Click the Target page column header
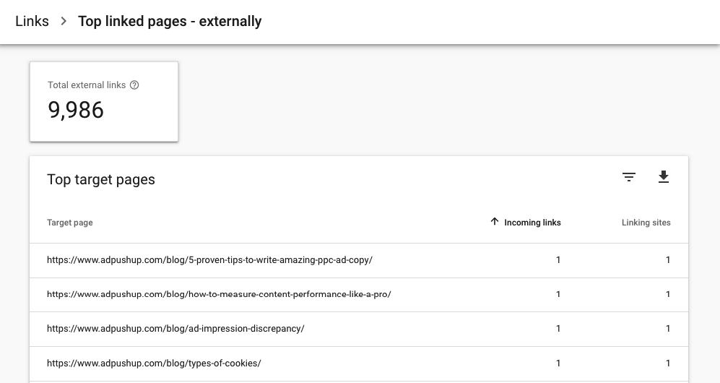720x383 pixels. coord(70,223)
